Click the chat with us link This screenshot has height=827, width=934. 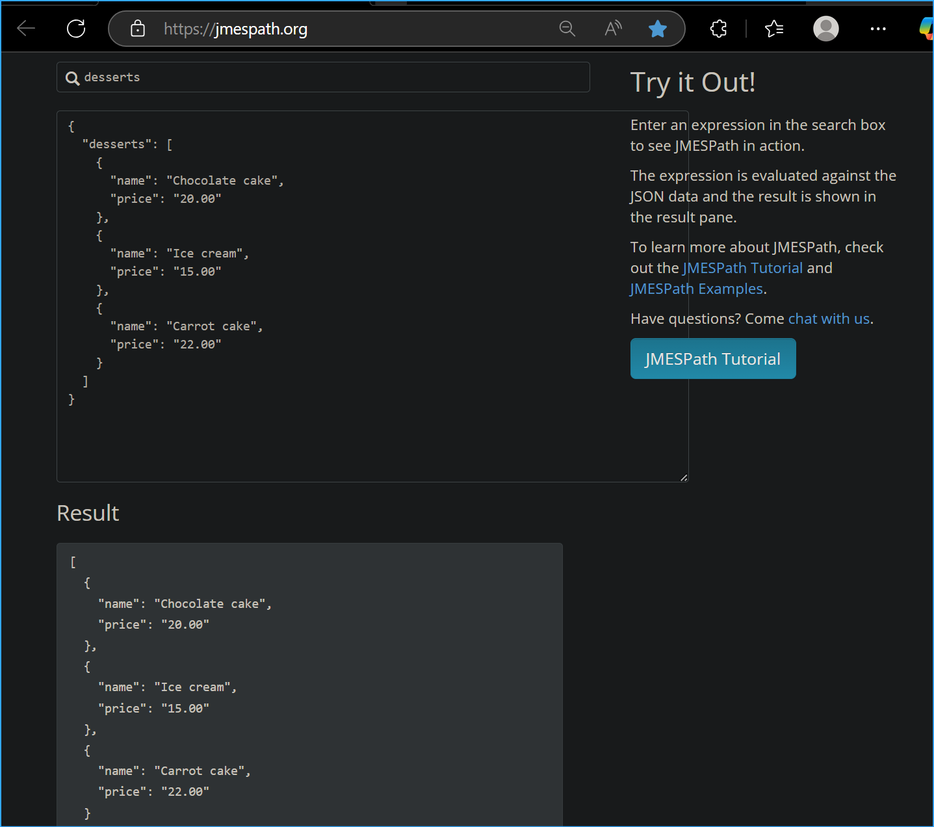point(829,319)
